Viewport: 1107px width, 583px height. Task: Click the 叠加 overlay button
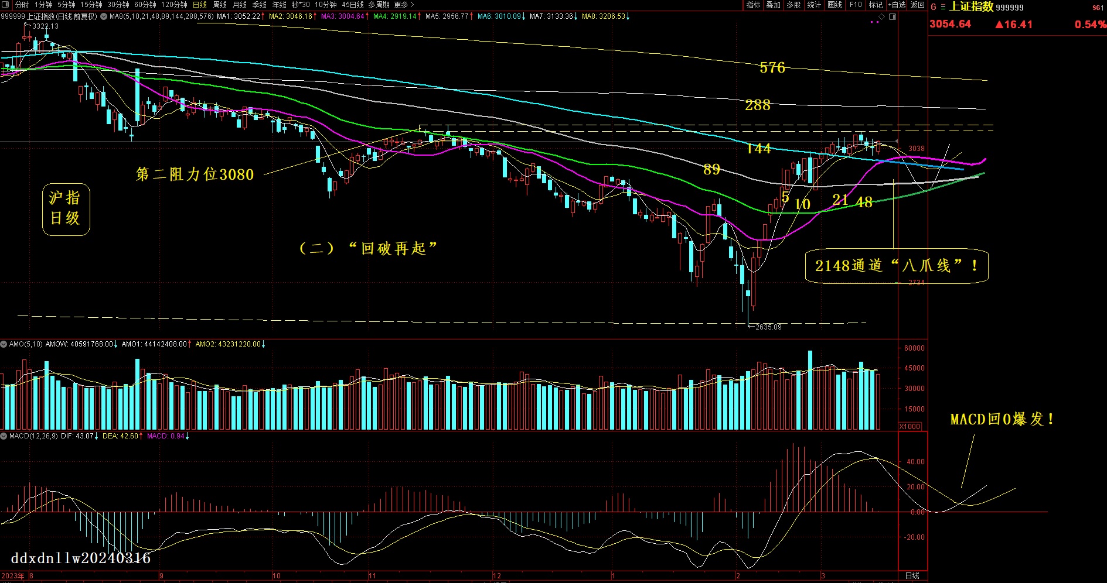point(774,5)
